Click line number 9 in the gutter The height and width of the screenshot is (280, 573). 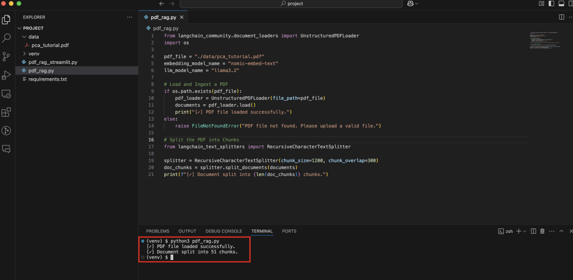152,91
